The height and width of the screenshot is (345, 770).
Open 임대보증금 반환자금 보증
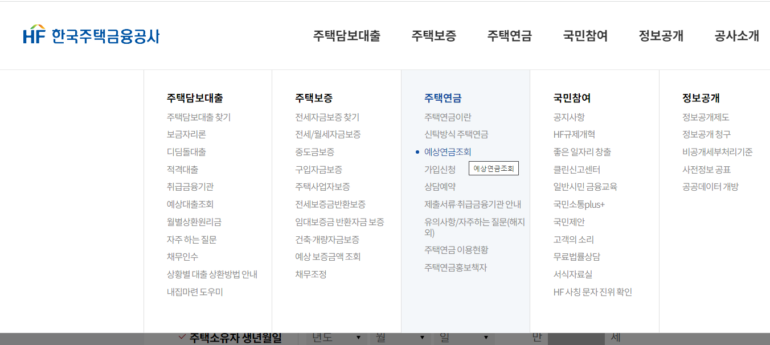coord(339,222)
